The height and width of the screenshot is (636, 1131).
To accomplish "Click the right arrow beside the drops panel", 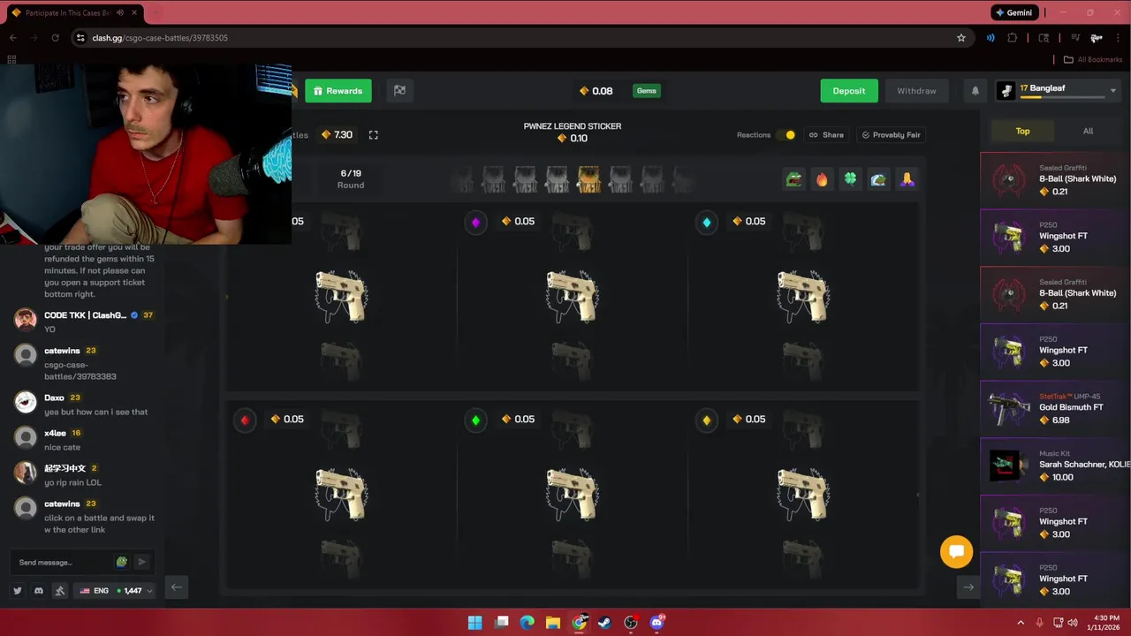I will coord(968,587).
